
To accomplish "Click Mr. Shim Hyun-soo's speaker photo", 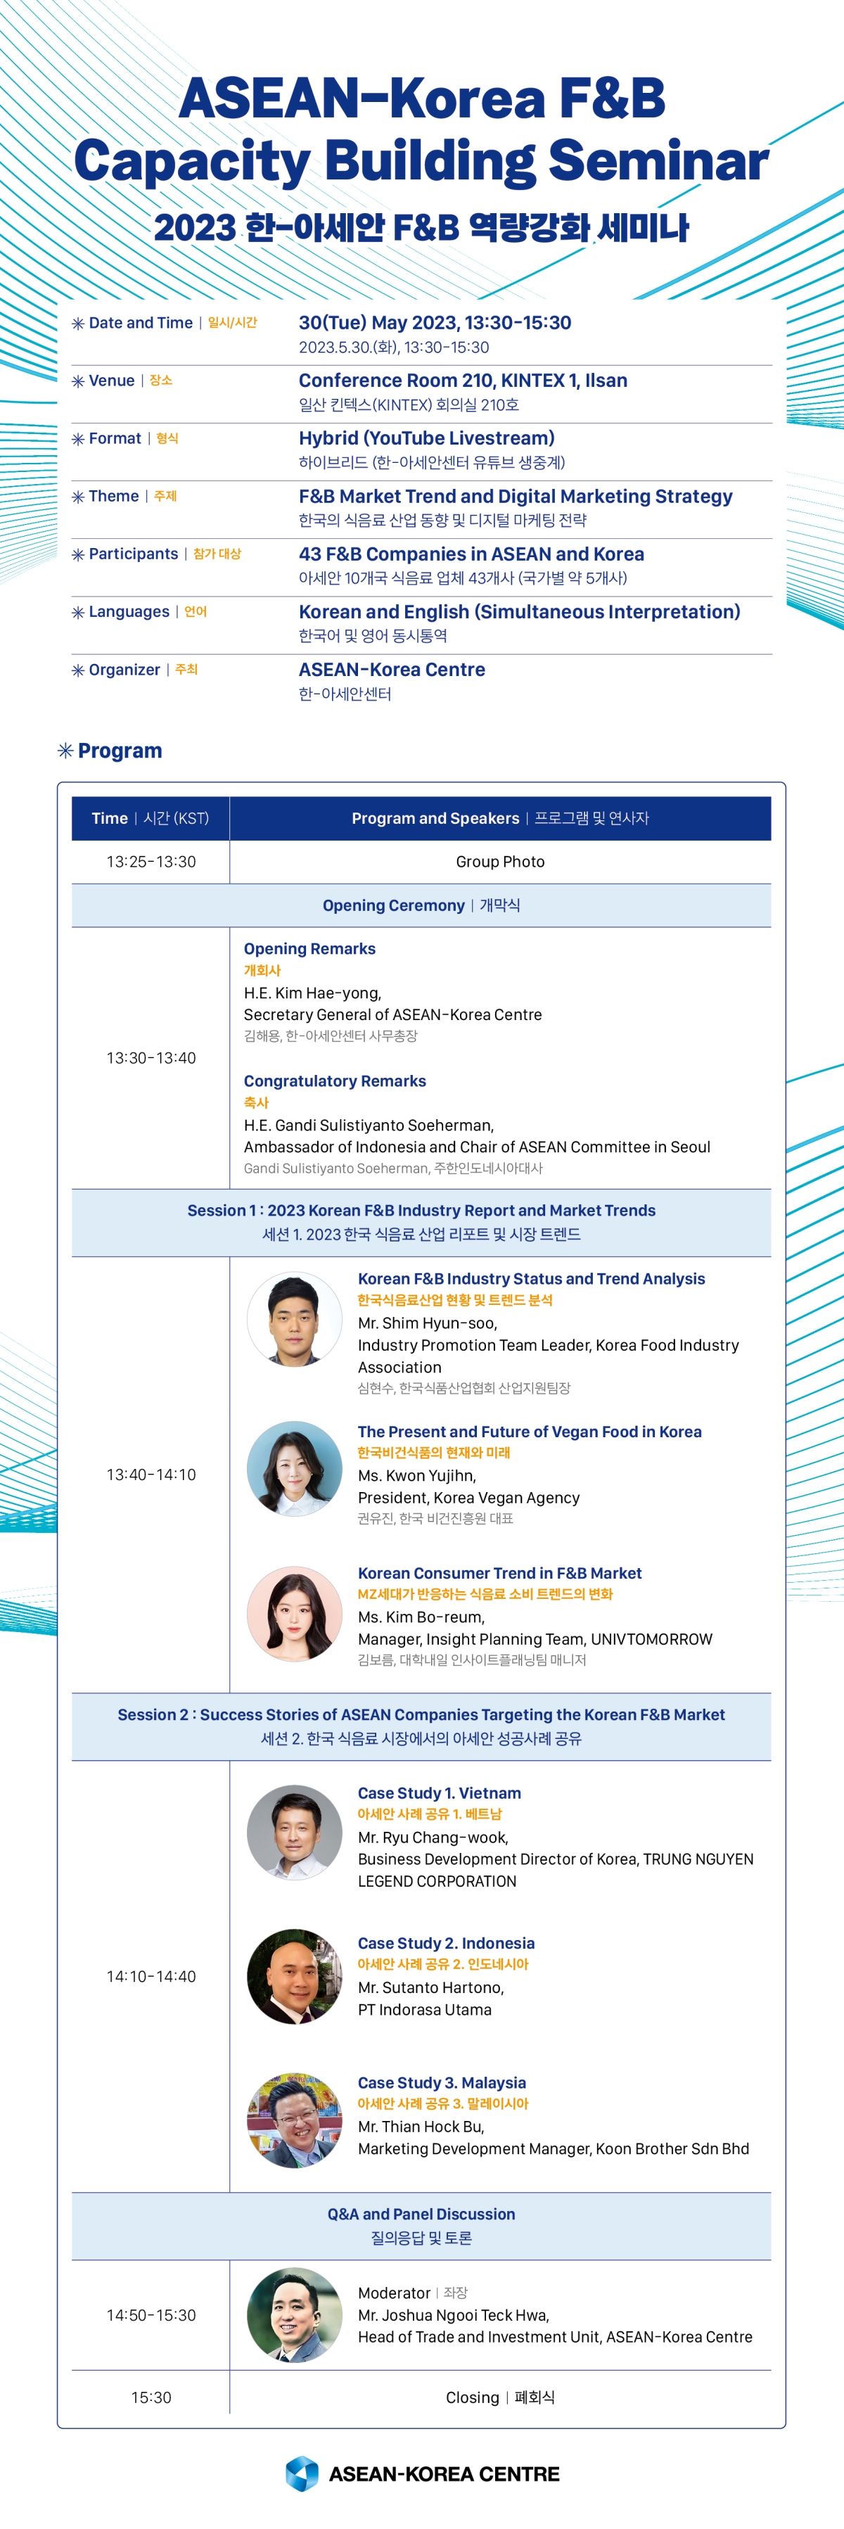I will coord(295,1318).
